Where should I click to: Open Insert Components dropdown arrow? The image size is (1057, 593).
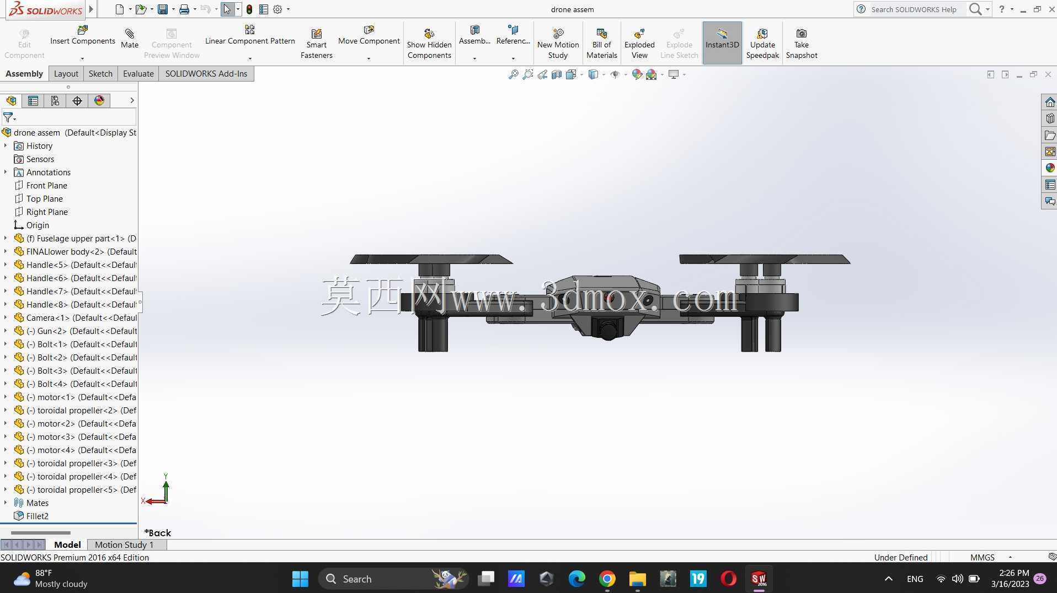pyautogui.click(x=82, y=58)
